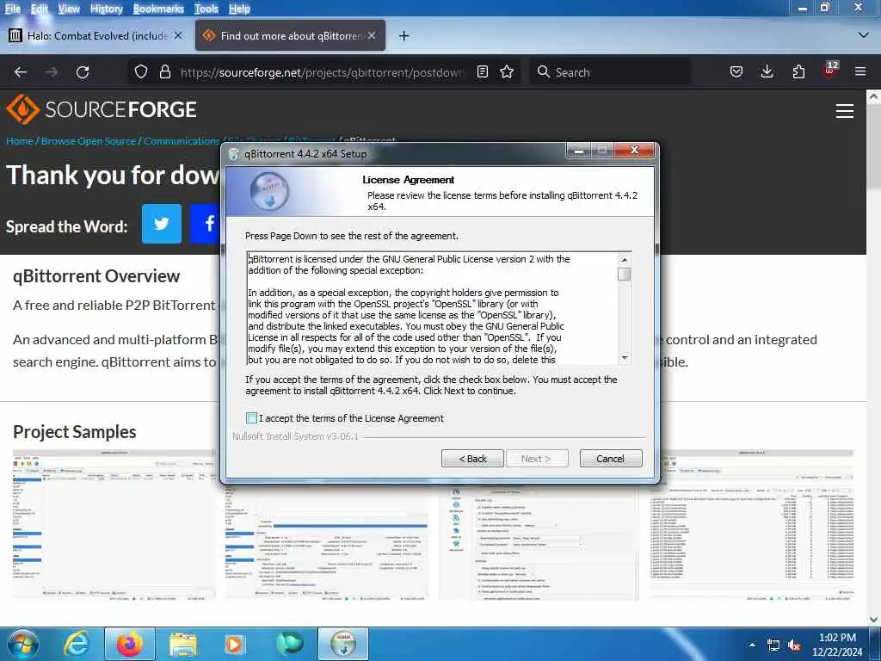Open the Firefox Edit menu
The width and height of the screenshot is (881, 661).
pyautogui.click(x=40, y=9)
